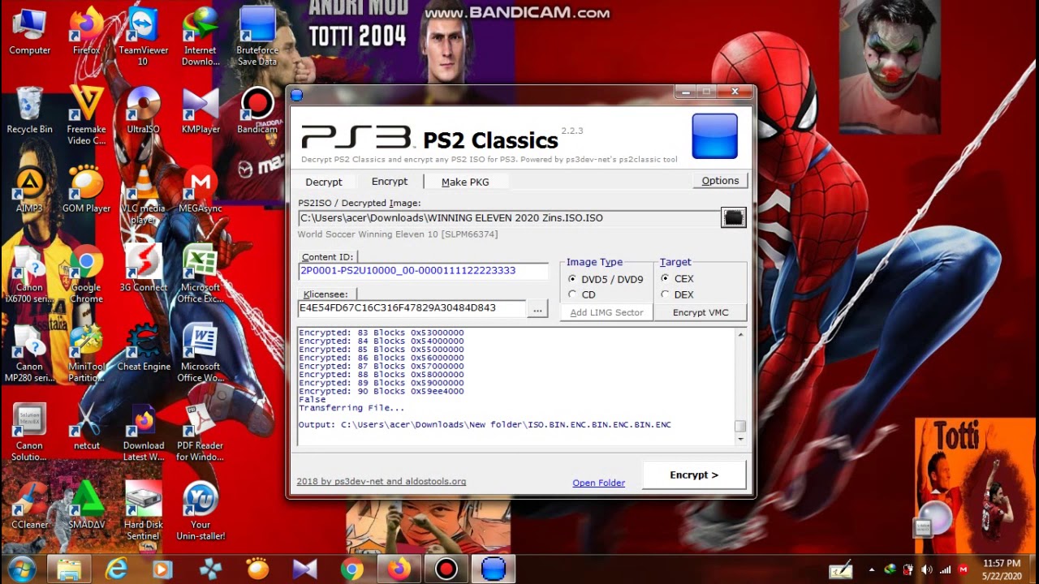Screen dimensions: 1039x584
Task: Open the Computer desktop icon
Action: coord(30,31)
